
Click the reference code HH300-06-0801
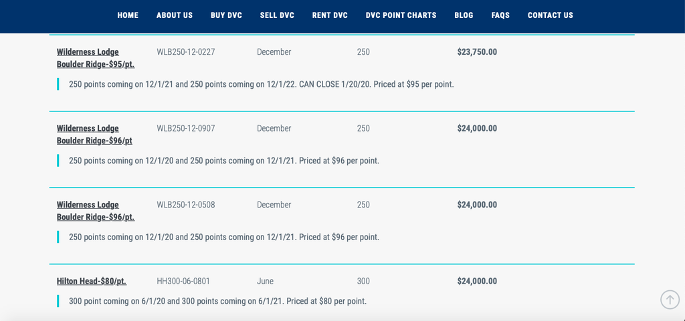pyautogui.click(x=183, y=282)
